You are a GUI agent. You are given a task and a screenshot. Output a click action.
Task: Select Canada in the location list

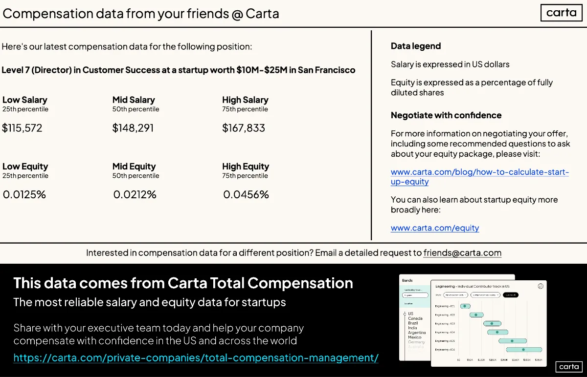415,318
